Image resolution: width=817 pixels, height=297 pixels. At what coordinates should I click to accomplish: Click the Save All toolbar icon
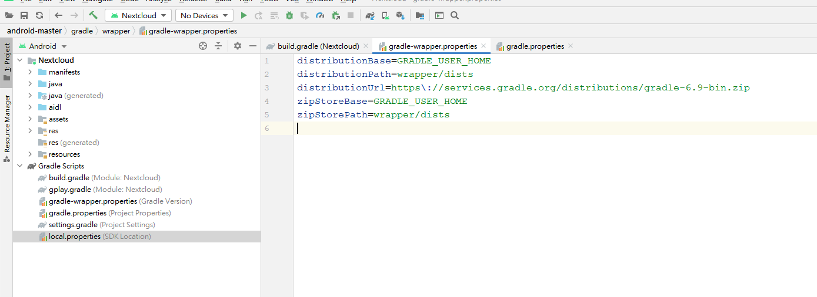(24, 16)
